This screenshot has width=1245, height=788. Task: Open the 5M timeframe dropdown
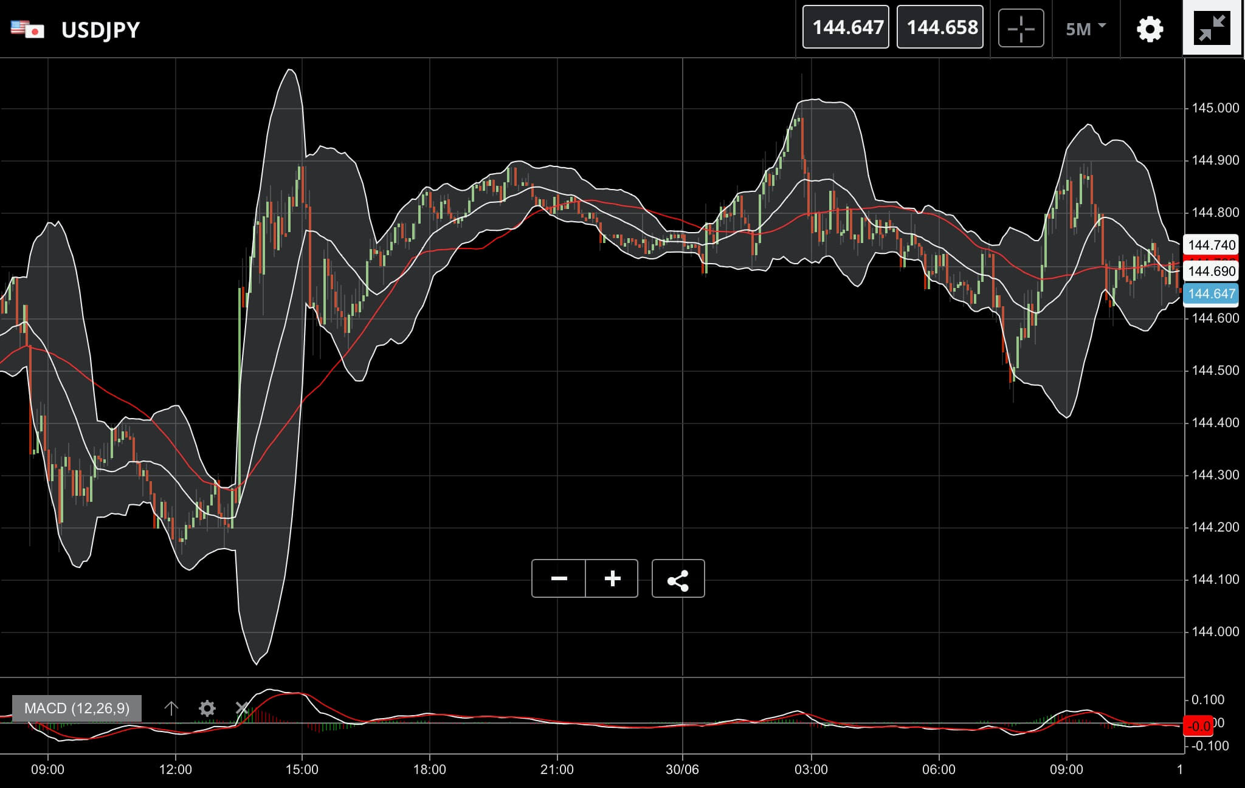1086,29
